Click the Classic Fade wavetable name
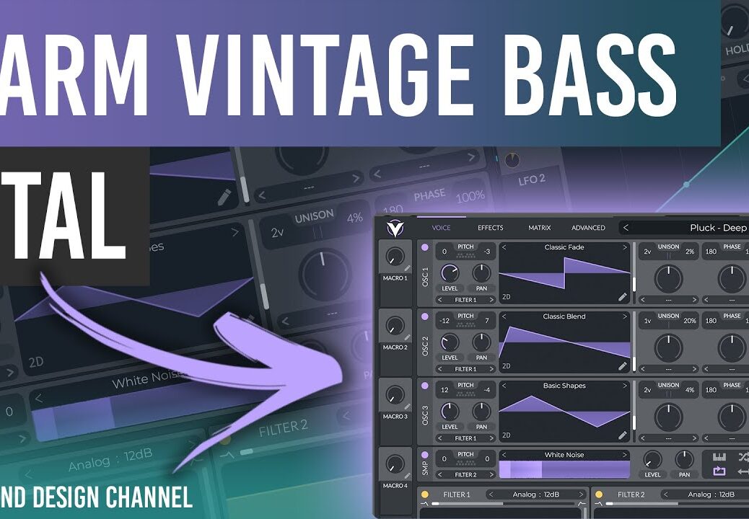The image size is (749, 519). pyautogui.click(x=564, y=247)
